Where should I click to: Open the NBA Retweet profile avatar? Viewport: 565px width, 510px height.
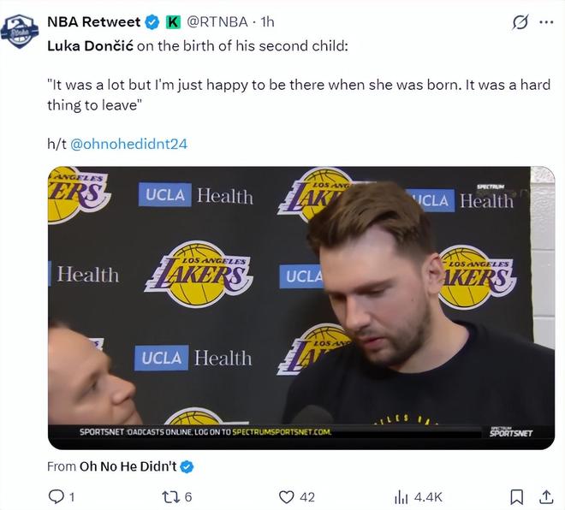(20, 30)
